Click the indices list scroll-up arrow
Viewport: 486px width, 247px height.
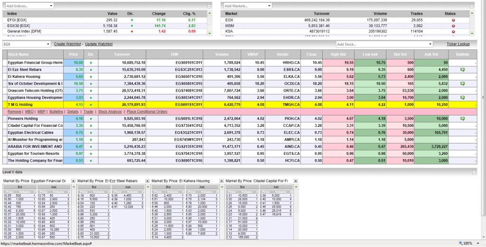(210, 13)
